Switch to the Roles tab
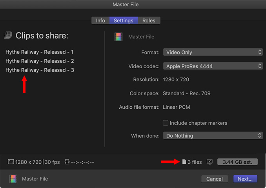266x188 pixels. tap(149, 20)
